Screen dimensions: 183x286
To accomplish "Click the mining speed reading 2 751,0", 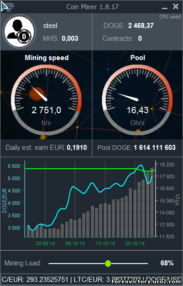I will [x=46, y=110].
